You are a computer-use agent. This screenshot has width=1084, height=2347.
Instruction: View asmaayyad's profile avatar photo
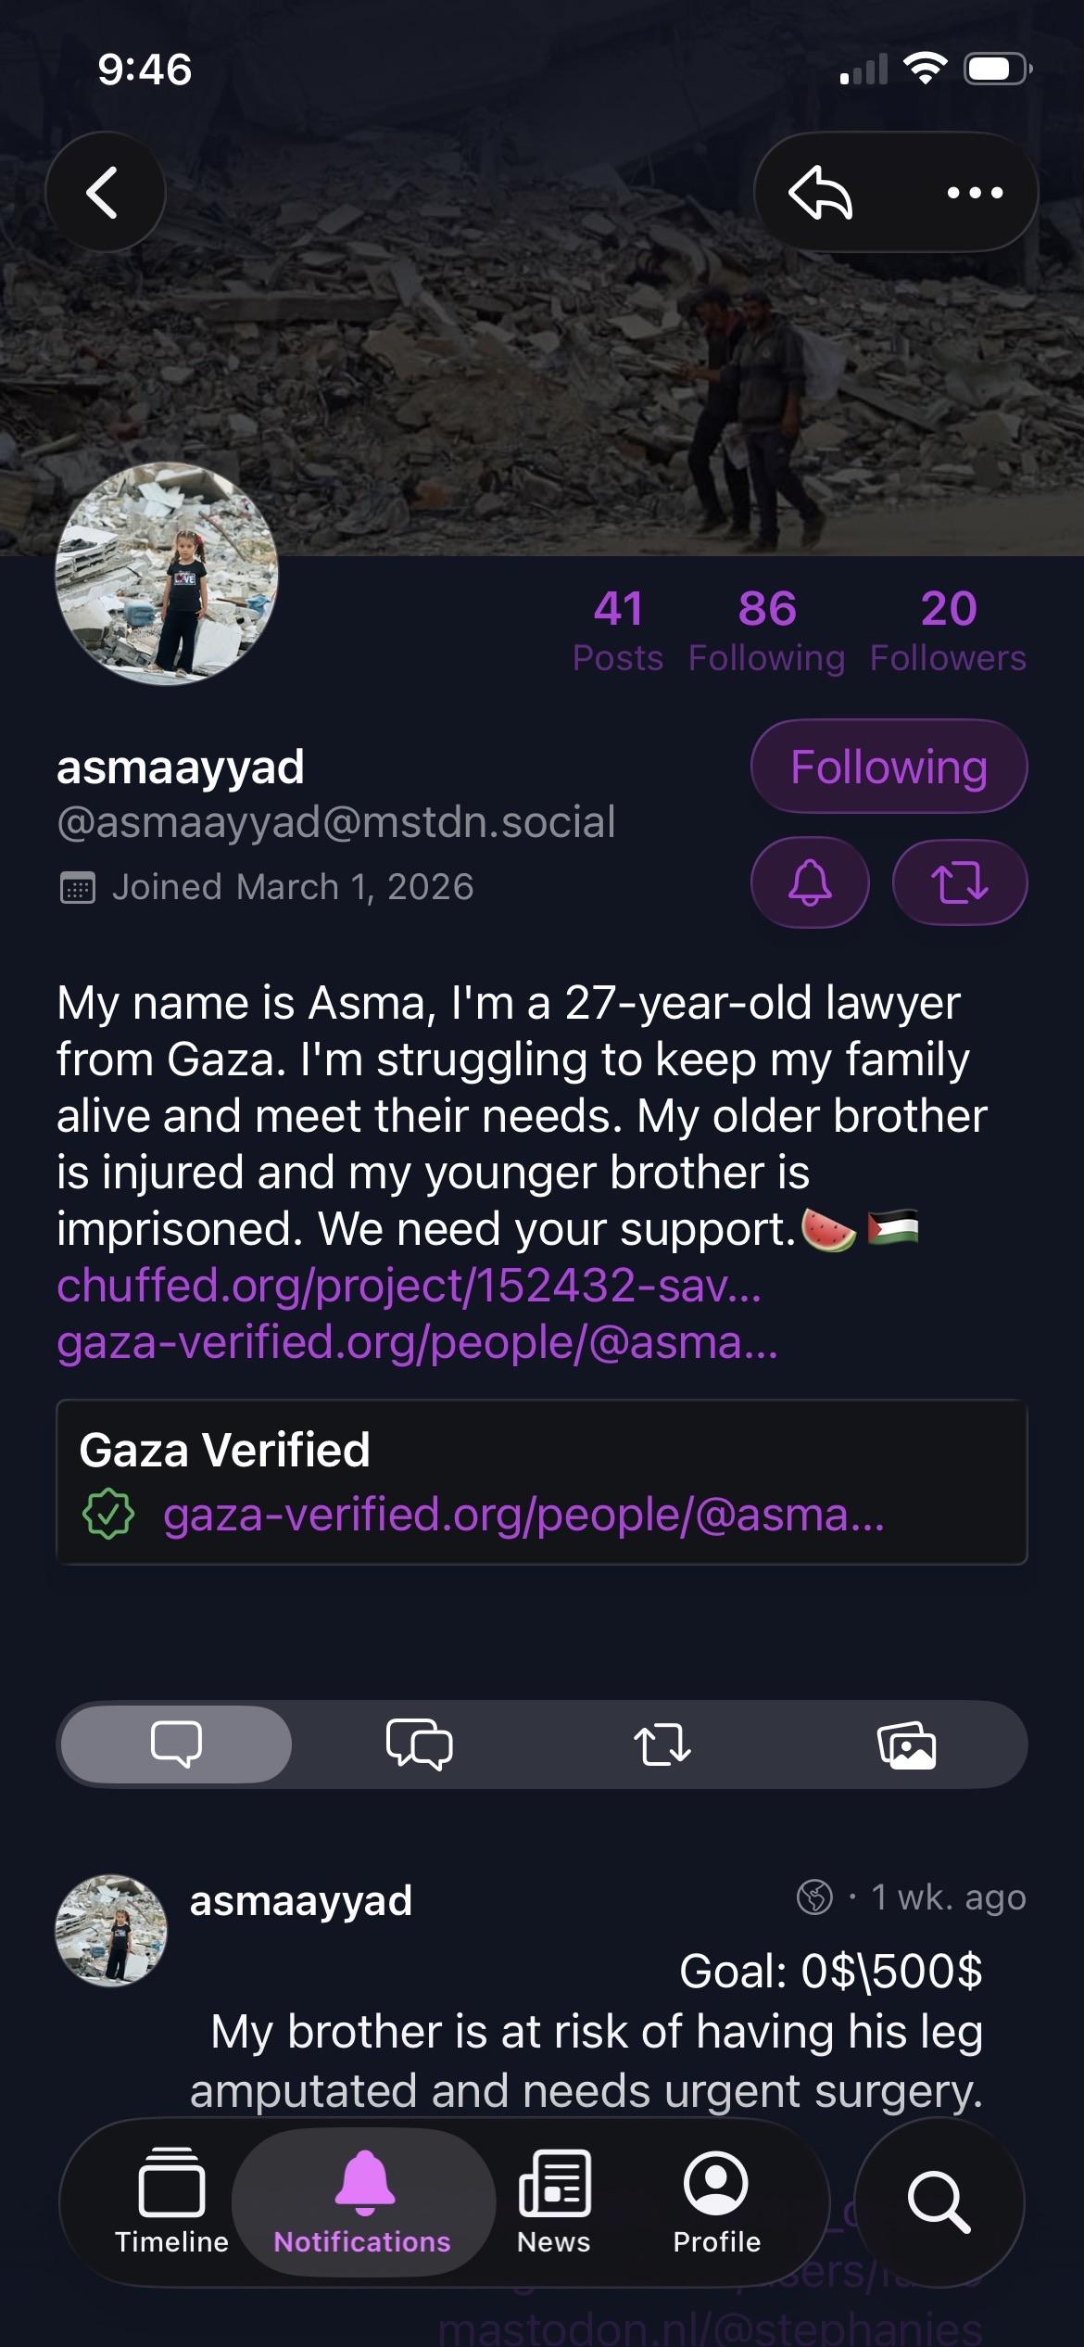[167, 574]
